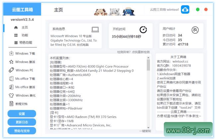Click the 教程文档 document icon

coord(11,104)
